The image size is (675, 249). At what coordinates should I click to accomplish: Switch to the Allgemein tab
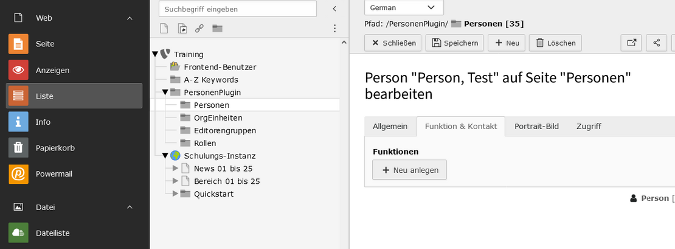[x=390, y=127]
